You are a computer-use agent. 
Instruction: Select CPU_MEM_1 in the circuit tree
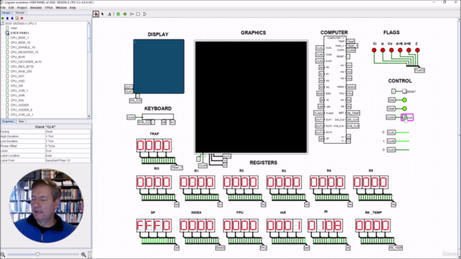point(19,38)
